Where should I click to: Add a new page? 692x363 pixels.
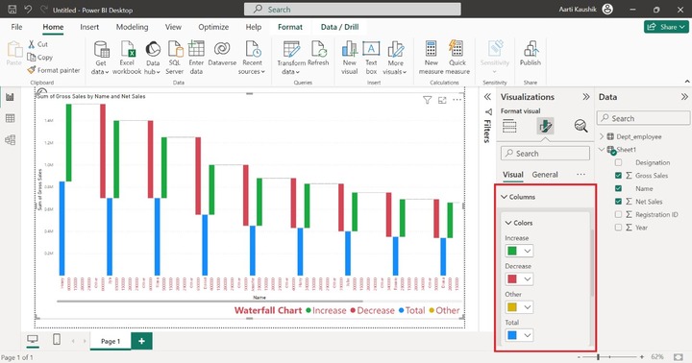point(141,341)
